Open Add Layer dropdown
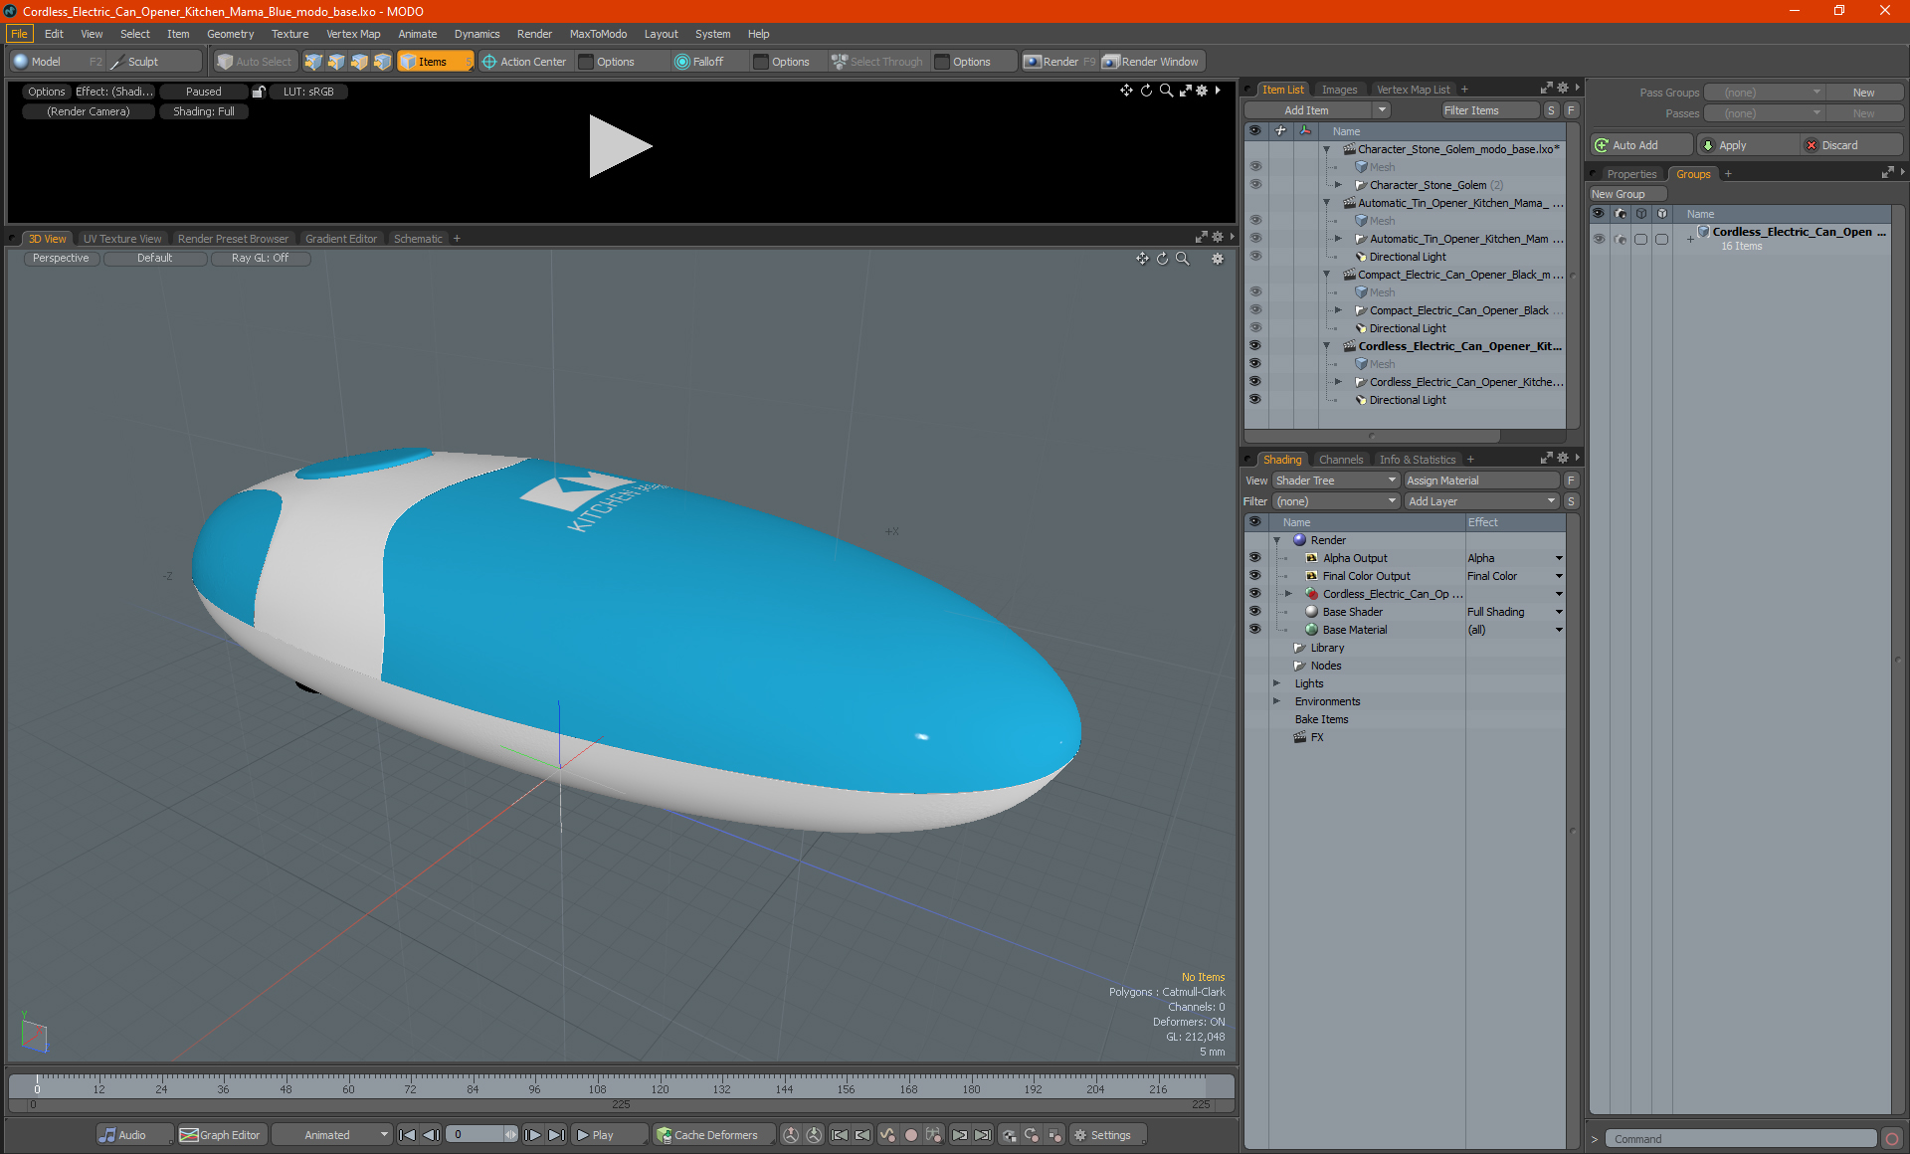Screen dimensions: 1910x1154 point(1481,501)
